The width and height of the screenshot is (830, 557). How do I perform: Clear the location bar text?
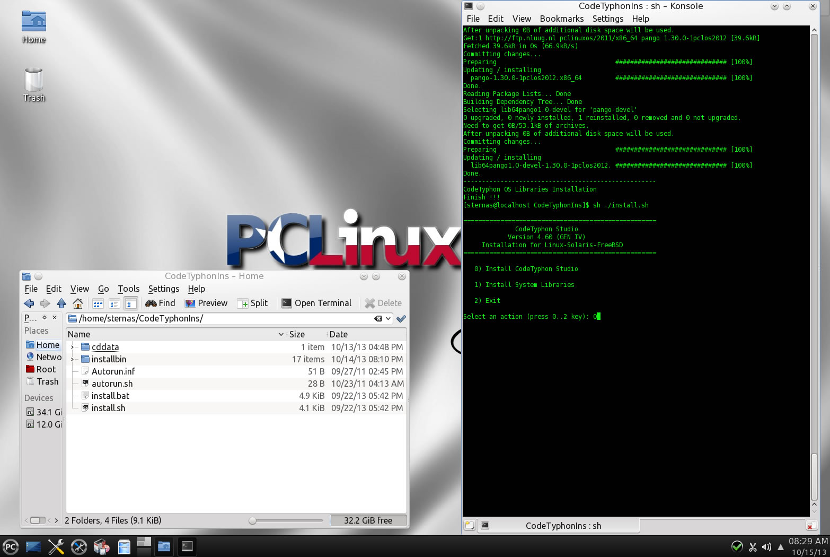[378, 319]
